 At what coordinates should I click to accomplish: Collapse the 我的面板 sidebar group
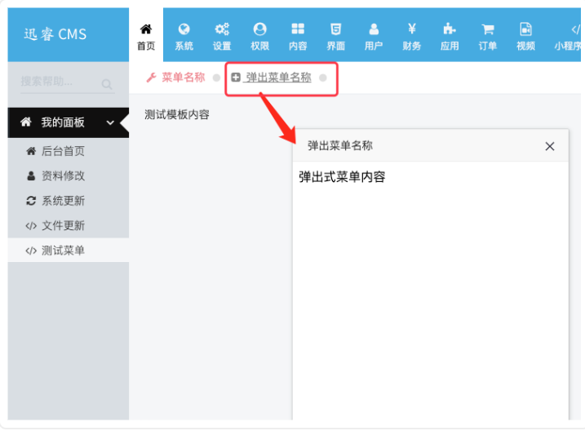(x=69, y=122)
